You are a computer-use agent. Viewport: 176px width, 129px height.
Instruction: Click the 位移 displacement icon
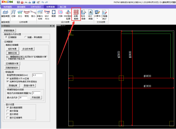coord(13,14)
